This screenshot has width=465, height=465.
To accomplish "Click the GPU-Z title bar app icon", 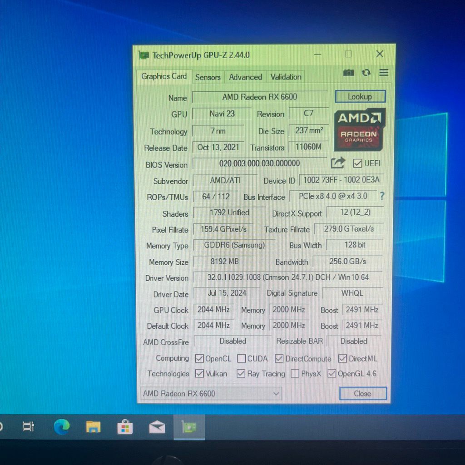I will point(144,55).
